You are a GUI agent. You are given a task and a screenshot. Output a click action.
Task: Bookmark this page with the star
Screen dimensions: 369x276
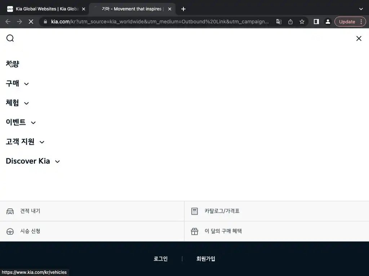302,22
